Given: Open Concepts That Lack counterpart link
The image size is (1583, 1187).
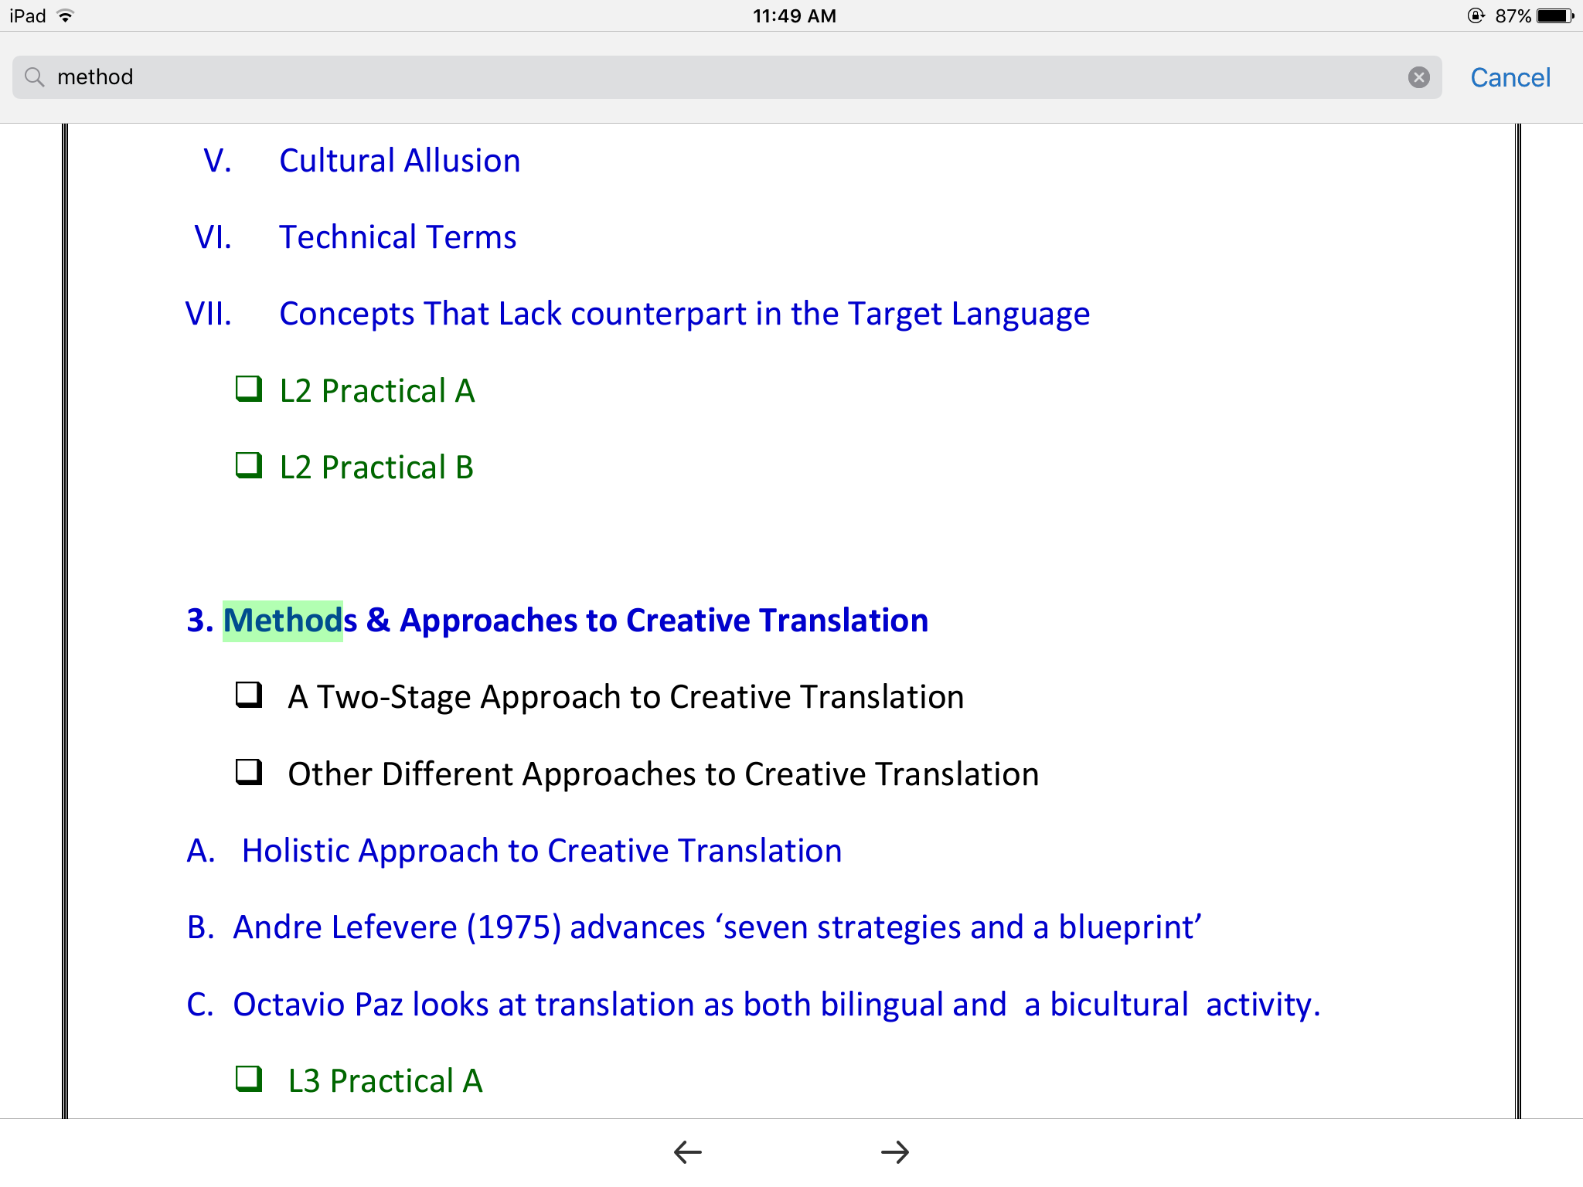Looking at the screenshot, I should point(684,314).
